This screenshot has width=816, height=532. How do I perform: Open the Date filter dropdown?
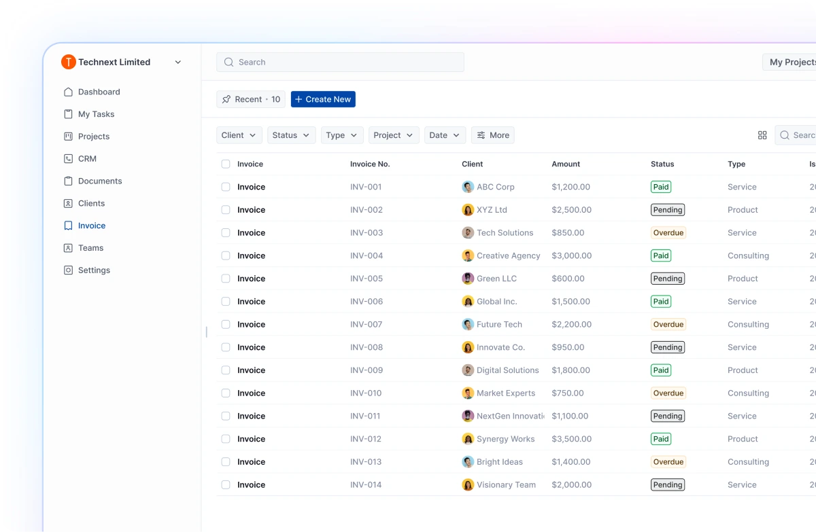pyautogui.click(x=445, y=135)
